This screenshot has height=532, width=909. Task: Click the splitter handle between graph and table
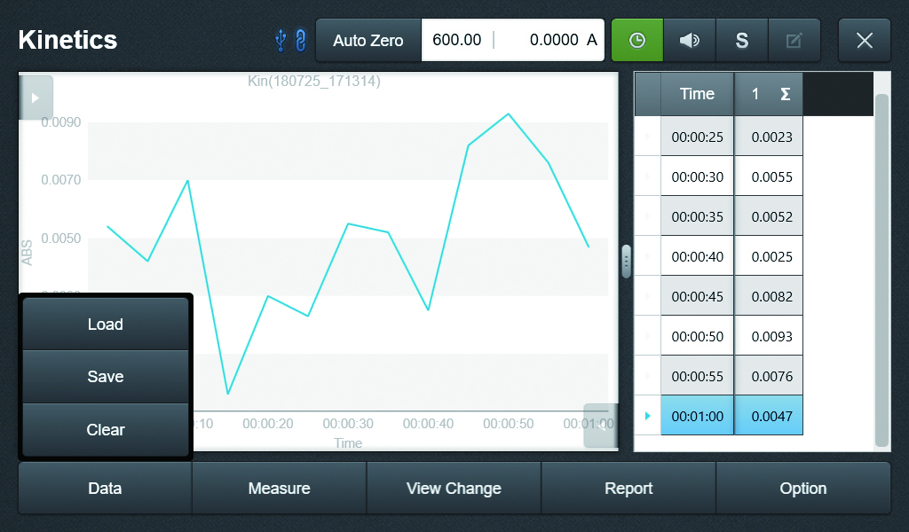point(626,262)
